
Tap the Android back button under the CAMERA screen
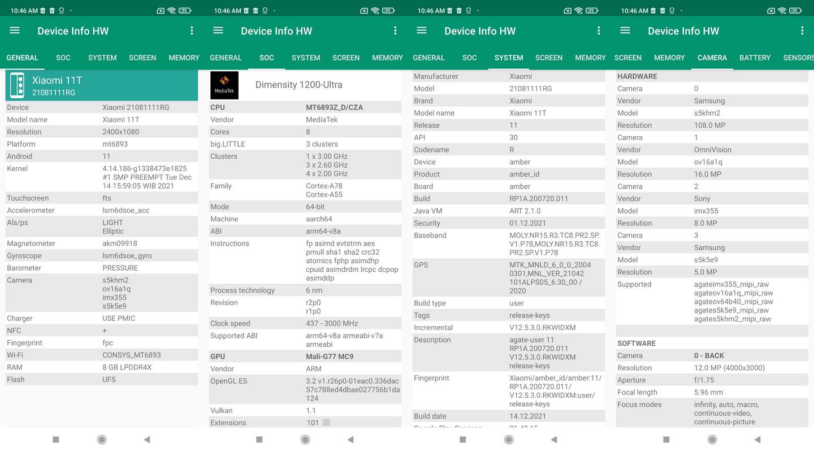[757, 440]
